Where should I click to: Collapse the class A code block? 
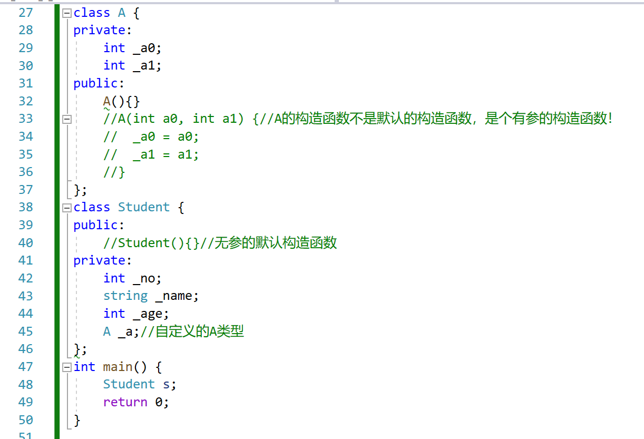click(66, 13)
